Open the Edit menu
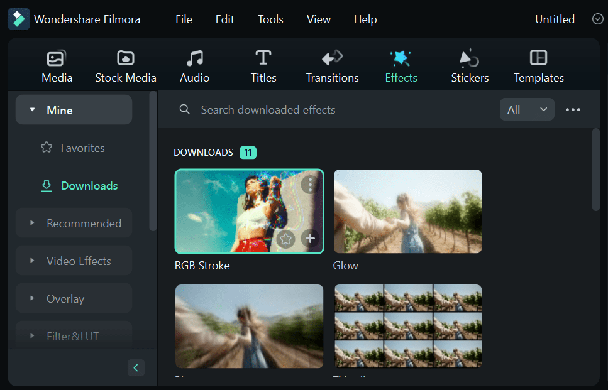 (225, 19)
